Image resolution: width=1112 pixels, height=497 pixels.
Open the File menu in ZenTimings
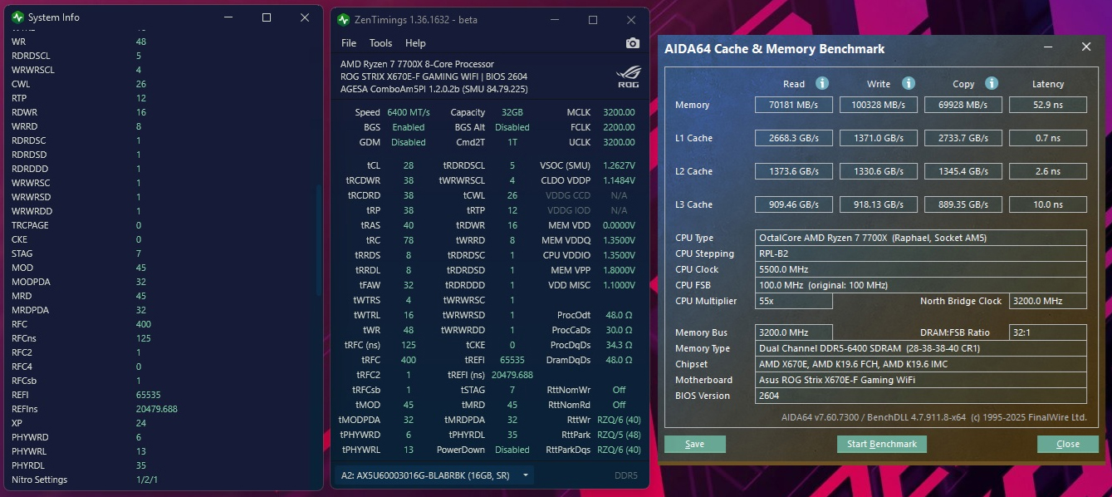pos(349,43)
